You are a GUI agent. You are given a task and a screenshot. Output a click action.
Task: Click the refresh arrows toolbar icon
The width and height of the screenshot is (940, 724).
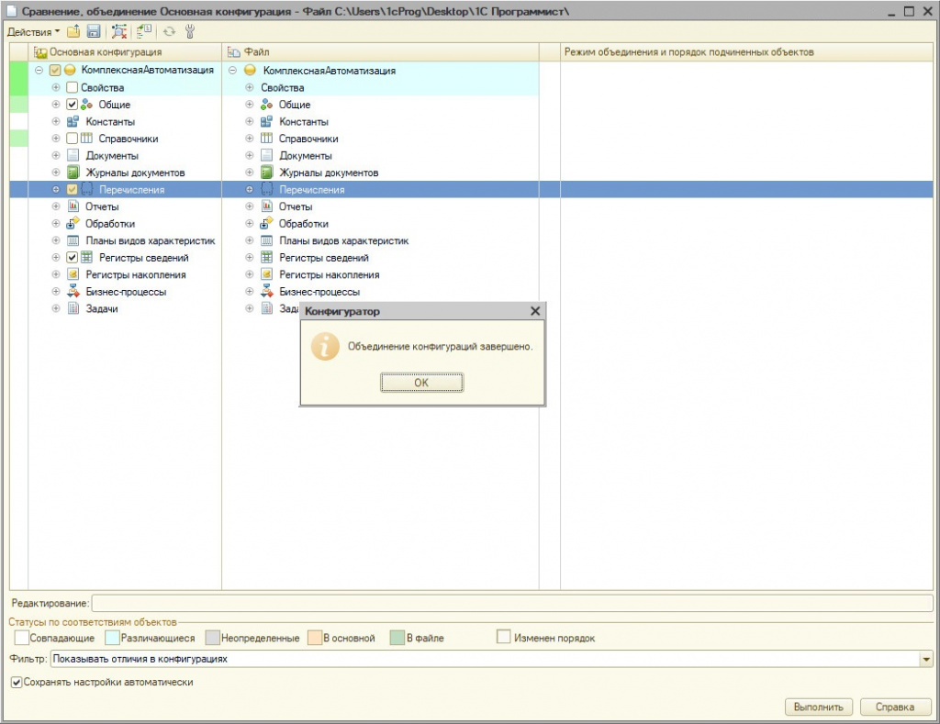[x=170, y=32]
